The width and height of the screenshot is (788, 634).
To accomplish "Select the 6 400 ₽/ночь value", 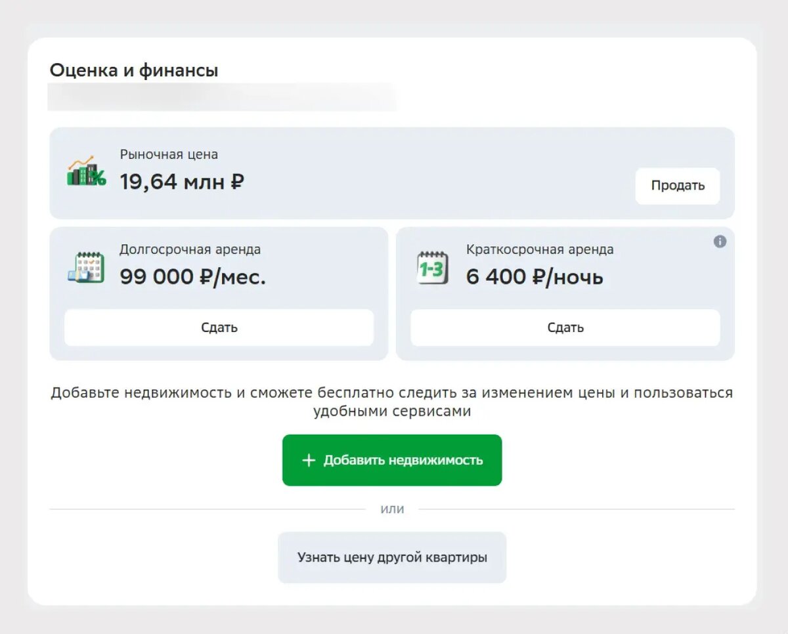I will pyautogui.click(x=535, y=277).
